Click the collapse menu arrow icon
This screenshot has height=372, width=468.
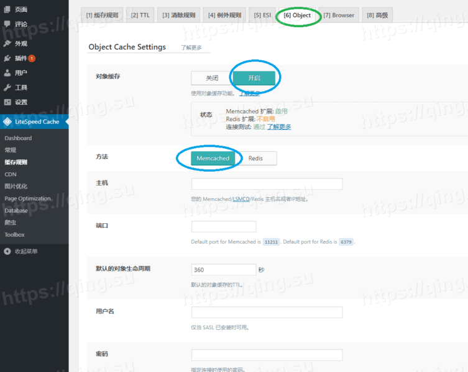point(7,251)
